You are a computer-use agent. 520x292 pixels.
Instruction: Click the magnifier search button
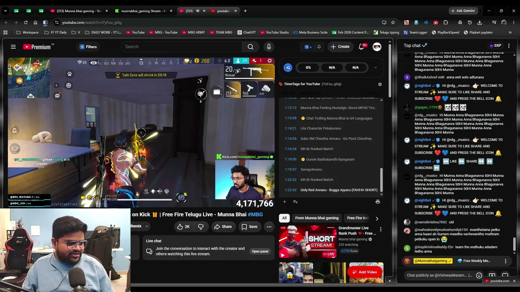(251, 47)
